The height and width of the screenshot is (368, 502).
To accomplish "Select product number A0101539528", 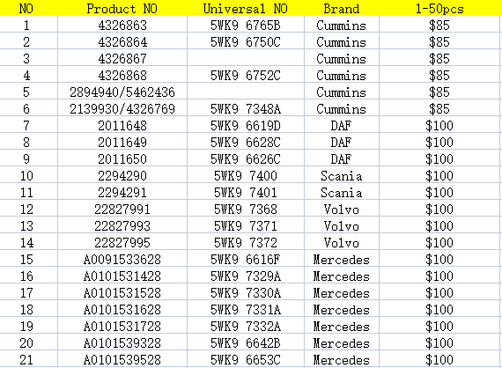I will coord(122,359).
